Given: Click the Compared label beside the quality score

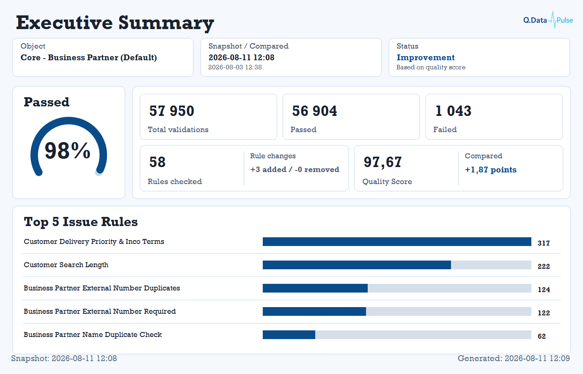Looking at the screenshot, I should (x=483, y=156).
